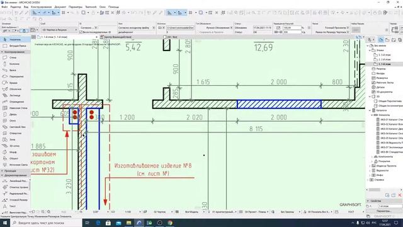Open File Explorer from the taskbar
403x227 pixels.
pyautogui.click(x=128, y=223)
